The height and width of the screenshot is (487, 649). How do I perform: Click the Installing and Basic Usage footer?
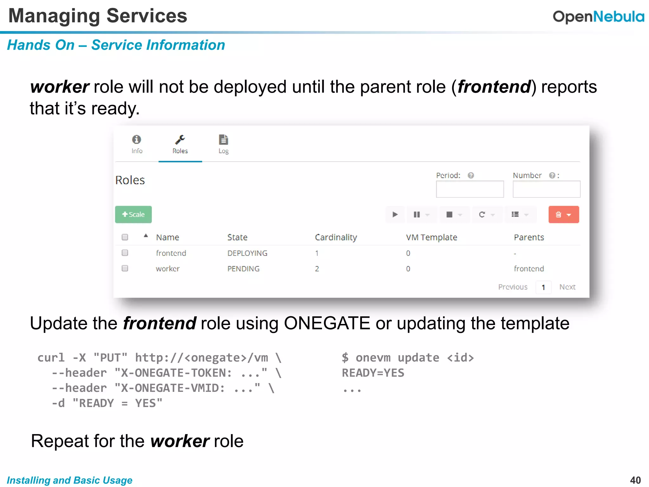70,480
